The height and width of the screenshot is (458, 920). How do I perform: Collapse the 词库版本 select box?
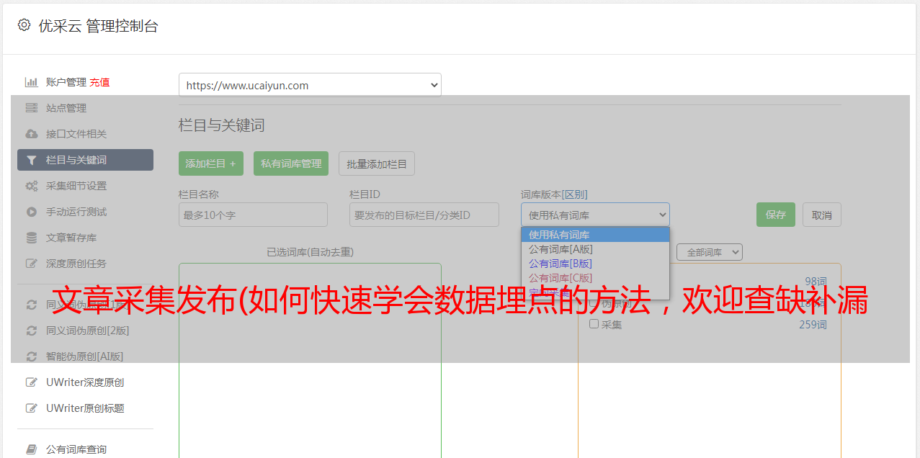click(x=595, y=215)
